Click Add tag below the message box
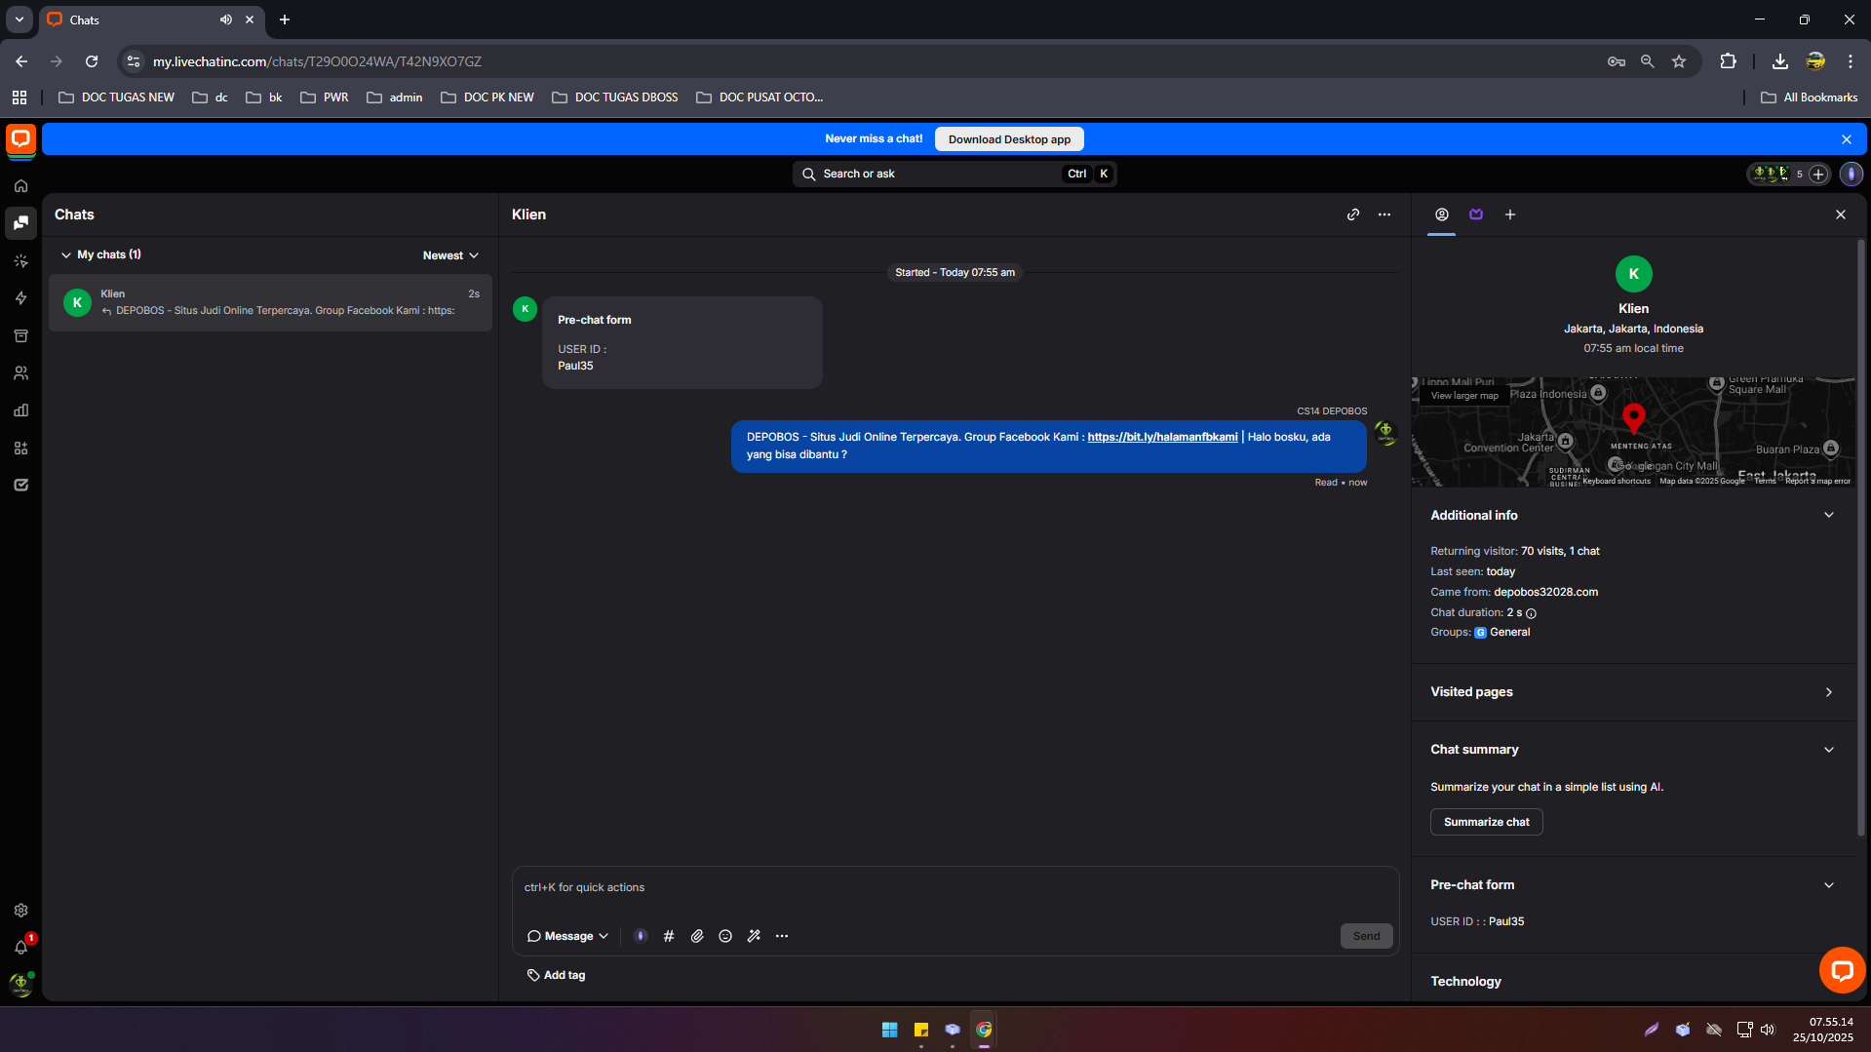The image size is (1871, 1052). [x=557, y=975]
